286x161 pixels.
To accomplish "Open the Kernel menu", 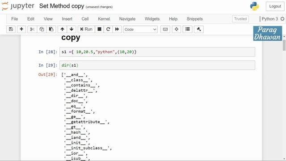I will click(104, 19).
